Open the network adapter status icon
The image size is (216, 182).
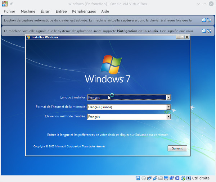click(149, 178)
